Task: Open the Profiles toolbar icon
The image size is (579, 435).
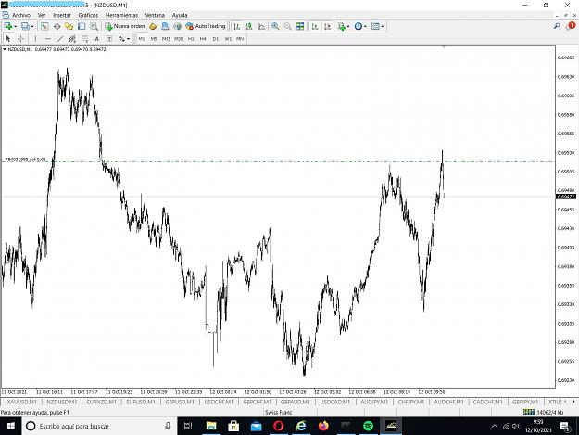Action: pyautogui.click(x=25, y=26)
